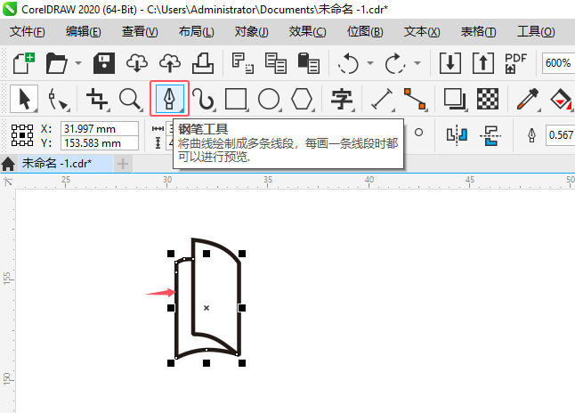
Task: Click the outline width field 0.567
Action: pyautogui.click(x=561, y=135)
